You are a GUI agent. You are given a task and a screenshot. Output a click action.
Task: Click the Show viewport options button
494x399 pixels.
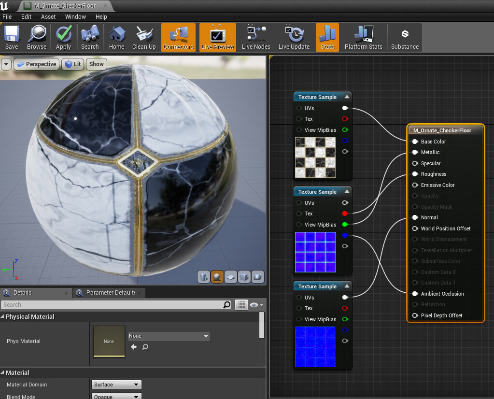click(96, 64)
